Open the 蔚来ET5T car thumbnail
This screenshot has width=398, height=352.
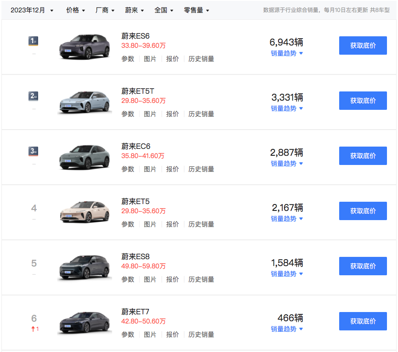pyautogui.click(x=85, y=102)
